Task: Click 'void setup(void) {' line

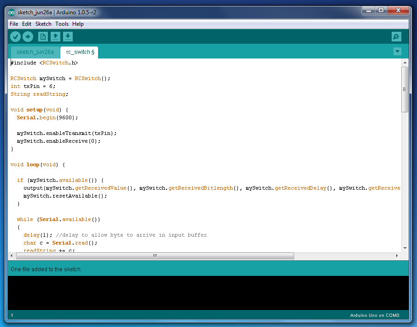Action: 40,110
